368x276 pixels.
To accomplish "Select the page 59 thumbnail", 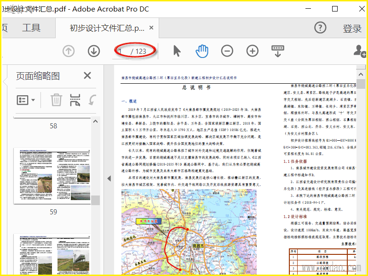I will pyautogui.click(x=52, y=176).
